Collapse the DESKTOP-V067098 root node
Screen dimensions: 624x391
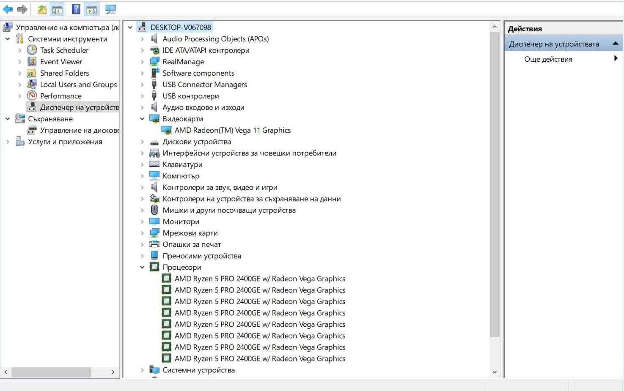coord(130,27)
